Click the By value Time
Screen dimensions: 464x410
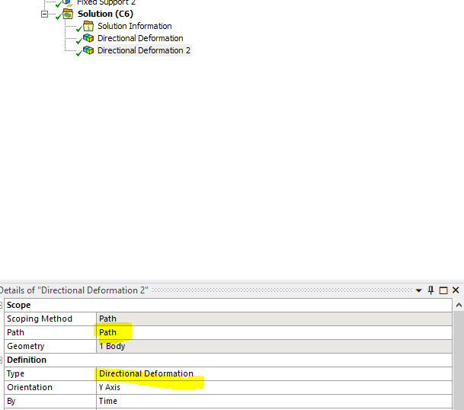pos(274,401)
